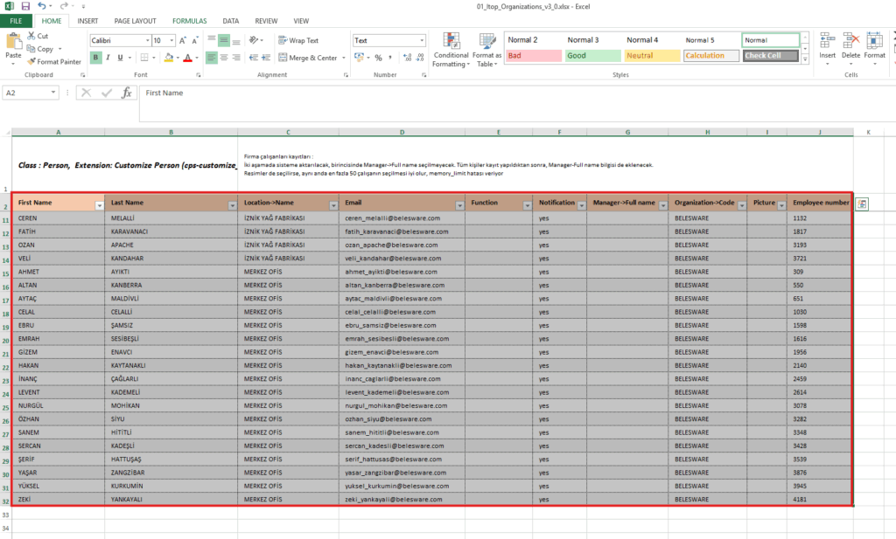
Task: Open the Last Name column filter dropdown
Action: tap(232, 205)
